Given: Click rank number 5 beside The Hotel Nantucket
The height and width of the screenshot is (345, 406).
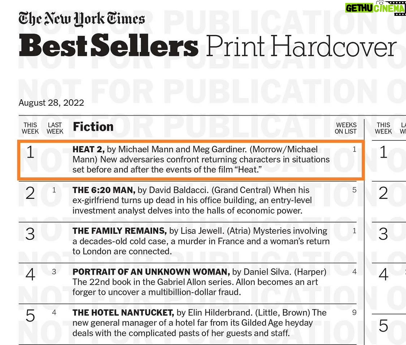Looking at the screenshot, I should tap(30, 316).
